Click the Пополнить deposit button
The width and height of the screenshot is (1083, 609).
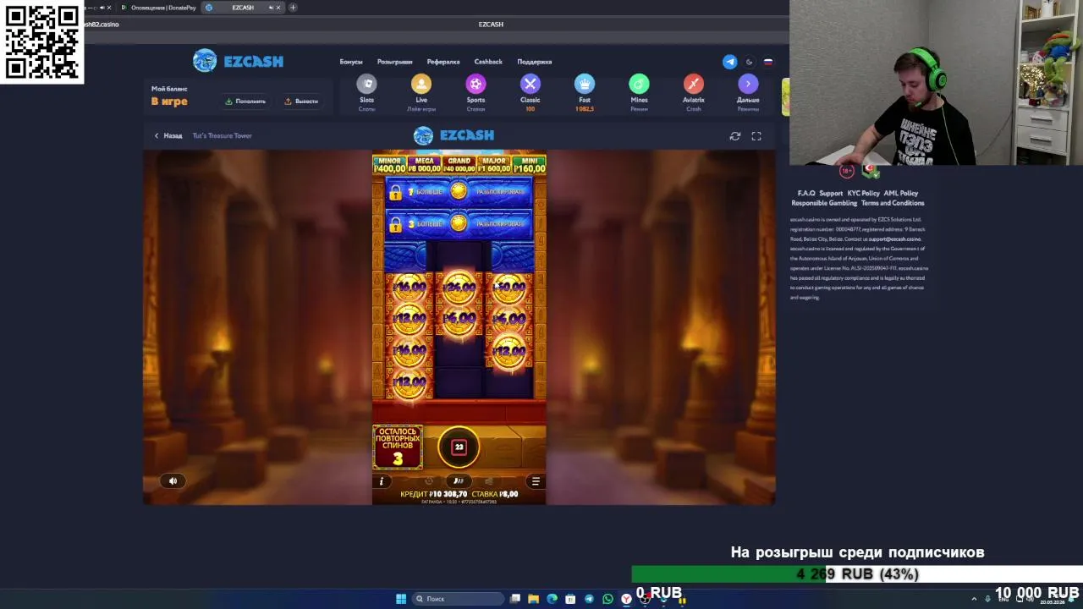(x=245, y=101)
